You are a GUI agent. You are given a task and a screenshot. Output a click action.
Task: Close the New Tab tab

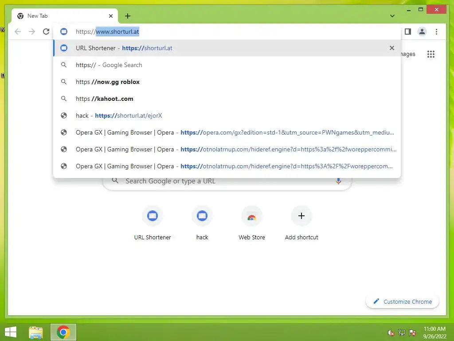(110, 16)
